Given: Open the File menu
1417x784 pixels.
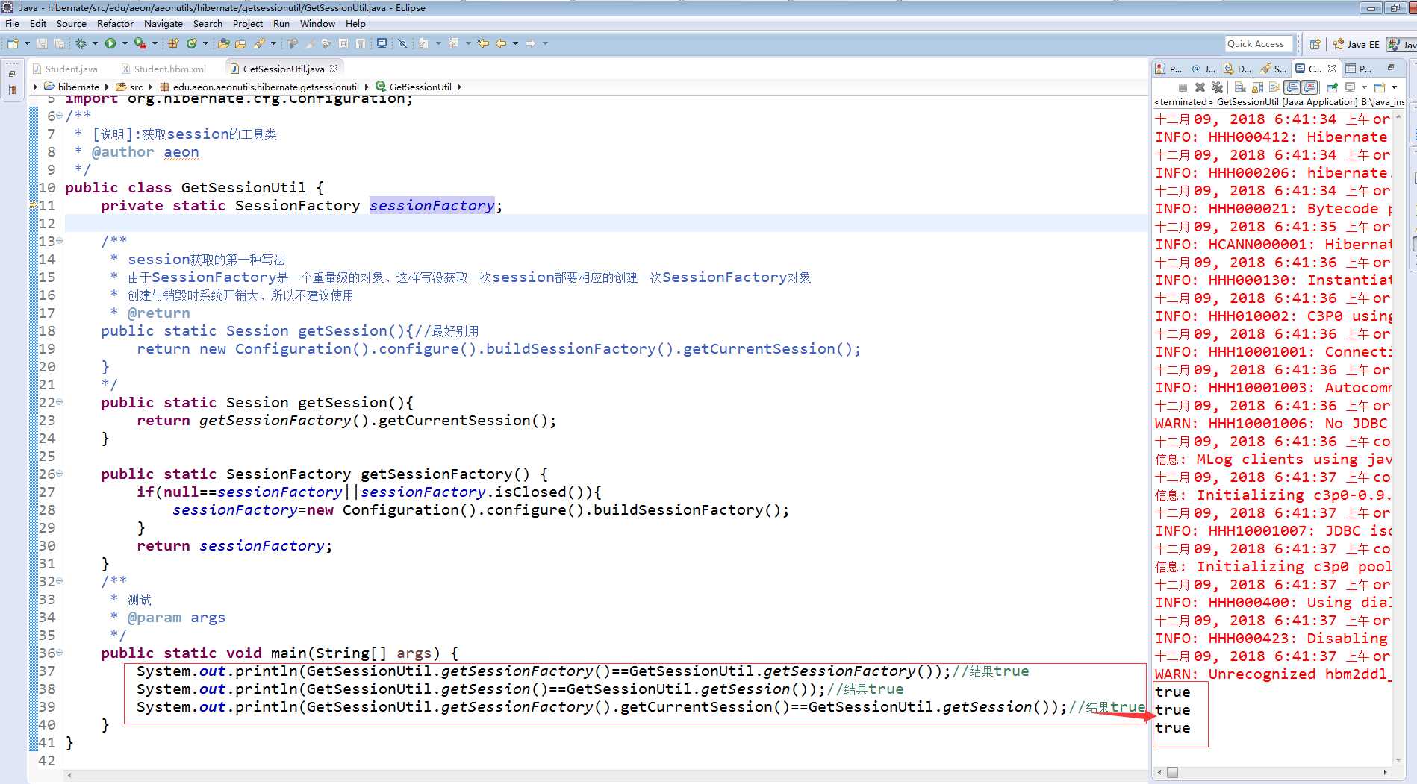Looking at the screenshot, I should pyautogui.click(x=12, y=23).
